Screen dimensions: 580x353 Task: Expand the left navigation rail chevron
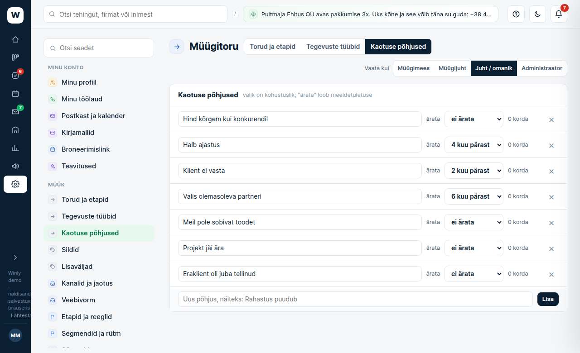(x=15, y=258)
